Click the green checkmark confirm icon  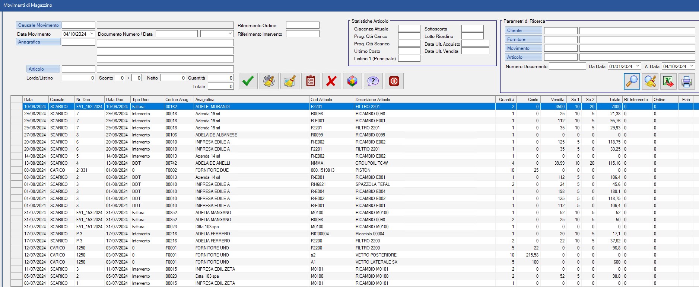pos(248,81)
